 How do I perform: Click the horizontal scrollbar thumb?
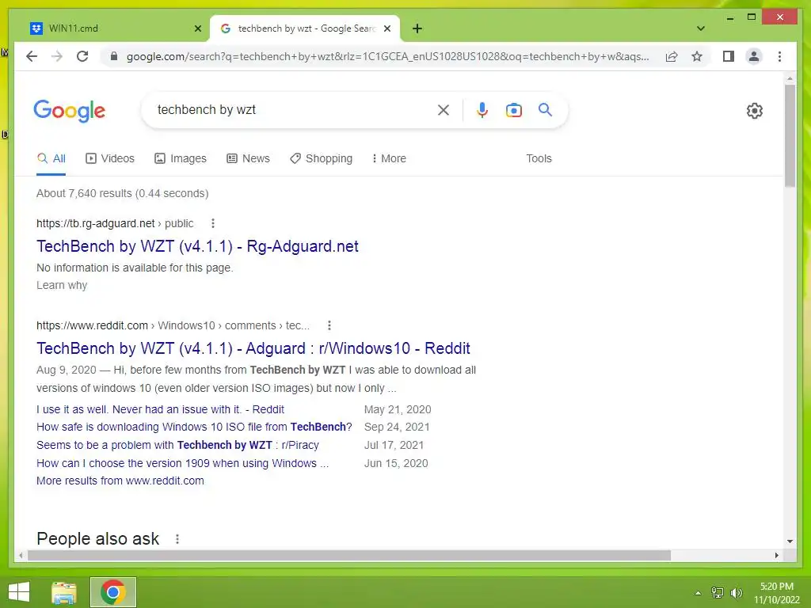point(349,555)
